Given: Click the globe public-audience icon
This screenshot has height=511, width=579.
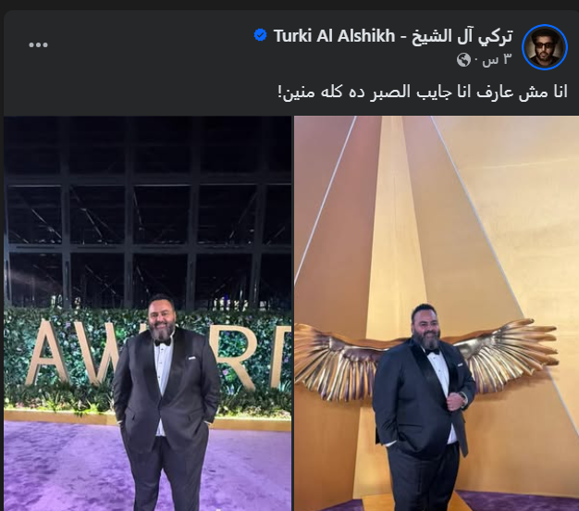Looking at the screenshot, I should point(463,60).
